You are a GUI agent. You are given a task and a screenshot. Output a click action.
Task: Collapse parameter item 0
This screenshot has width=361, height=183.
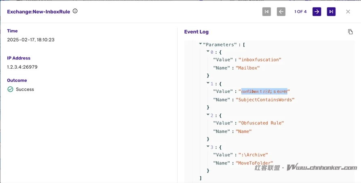coord(208,52)
